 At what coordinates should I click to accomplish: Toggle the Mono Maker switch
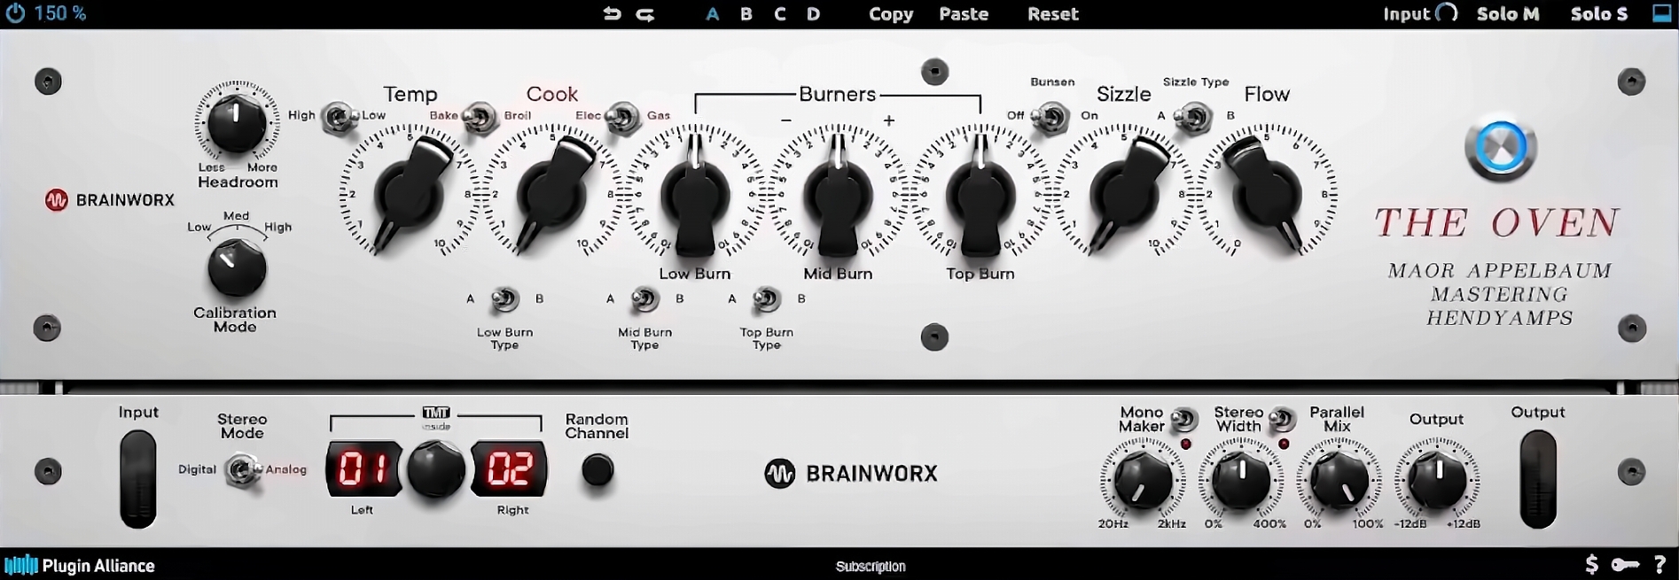click(1183, 419)
